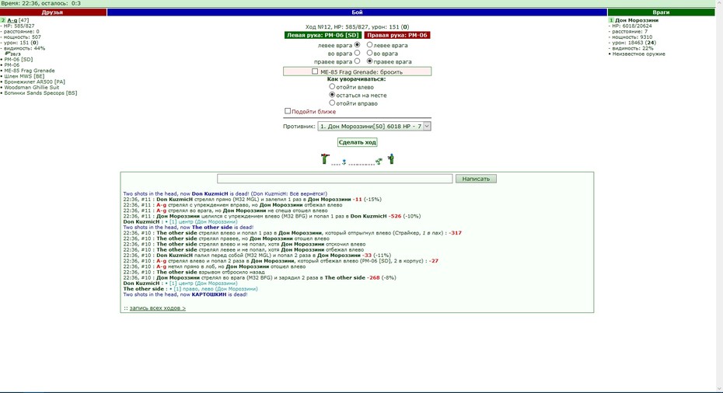Click the Сделать ход button
The width and height of the screenshot is (723, 393).
click(358, 142)
